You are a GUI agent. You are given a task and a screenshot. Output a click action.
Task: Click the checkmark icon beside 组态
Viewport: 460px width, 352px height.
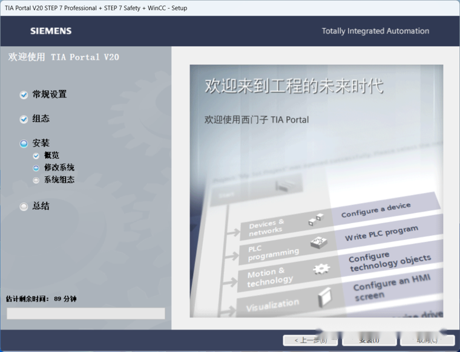pos(24,119)
